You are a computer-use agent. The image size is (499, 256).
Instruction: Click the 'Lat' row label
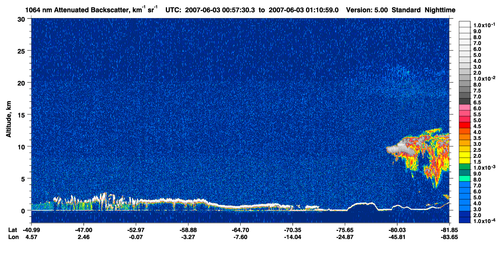[13, 230]
